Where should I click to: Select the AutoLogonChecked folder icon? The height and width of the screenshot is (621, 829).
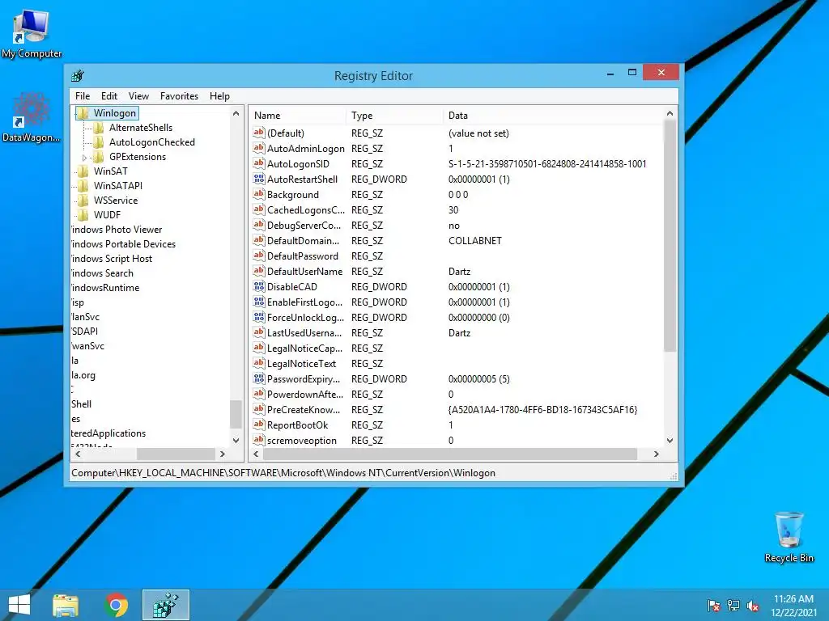tap(99, 142)
